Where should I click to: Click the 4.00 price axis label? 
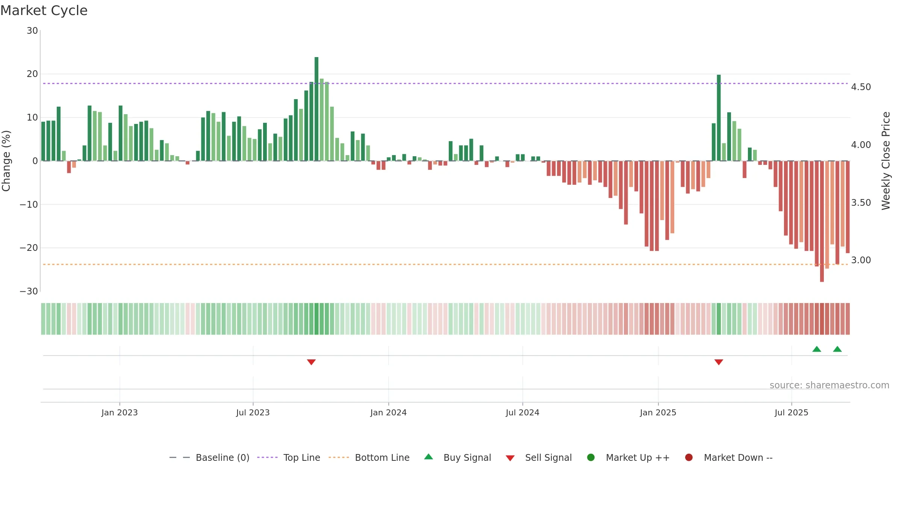(861, 145)
